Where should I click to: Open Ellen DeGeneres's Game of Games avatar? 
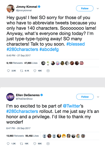10,97
